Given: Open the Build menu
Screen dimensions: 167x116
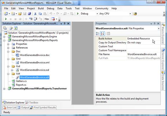Looking at the screenshot, I should click(x=41, y=8).
